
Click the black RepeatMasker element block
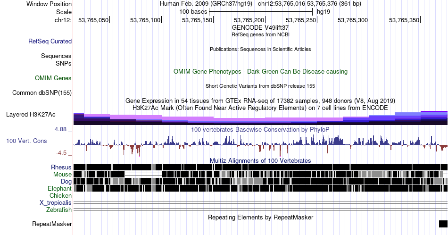point(443,224)
